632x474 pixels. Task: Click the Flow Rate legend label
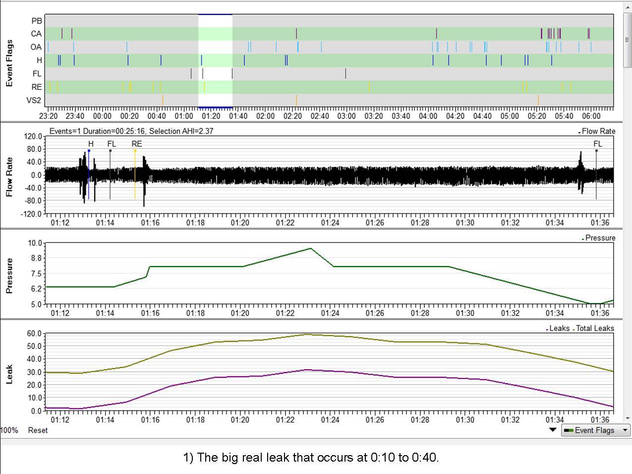(x=598, y=131)
